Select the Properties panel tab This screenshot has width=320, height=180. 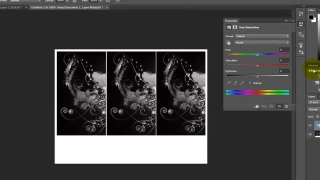231,21
